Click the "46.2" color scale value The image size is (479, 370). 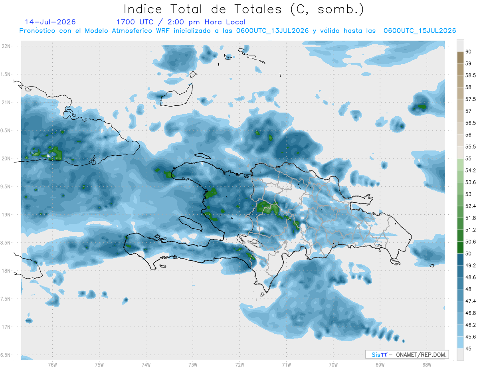coord(471,325)
